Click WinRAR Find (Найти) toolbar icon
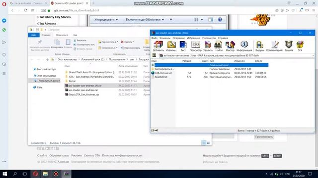Image resolution: width=318 pixels, height=178 pixels. point(219,46)
